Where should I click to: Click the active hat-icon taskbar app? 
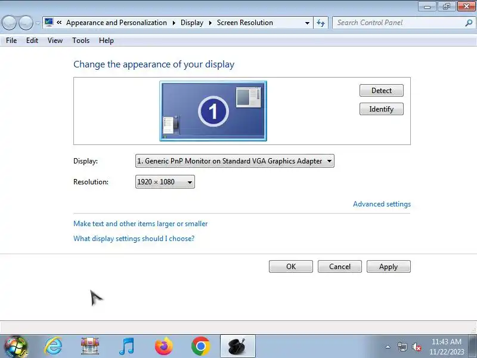pos(237,347)
